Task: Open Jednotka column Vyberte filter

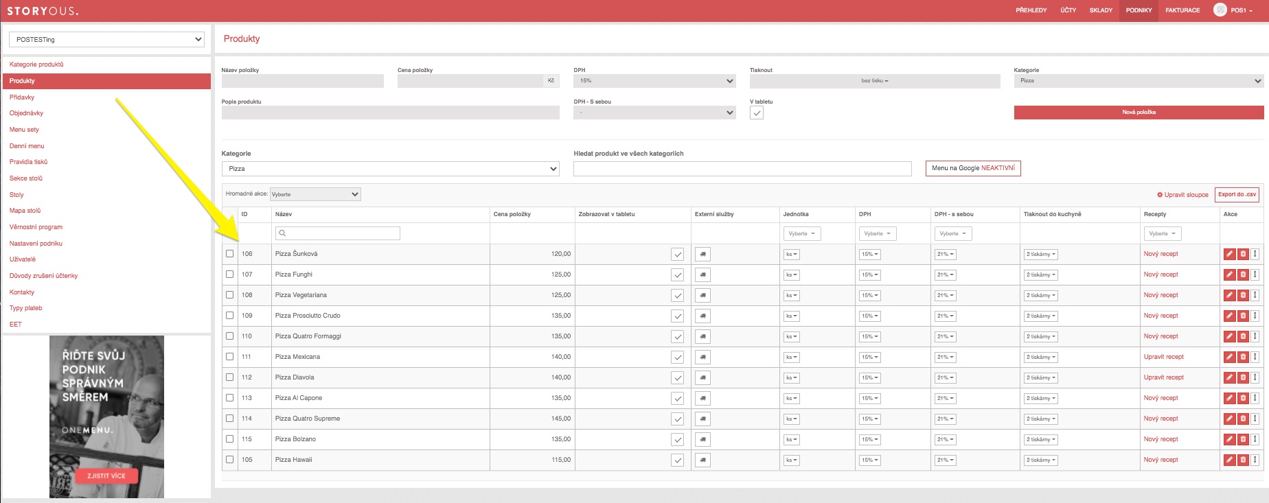Action: pos(802,233)
